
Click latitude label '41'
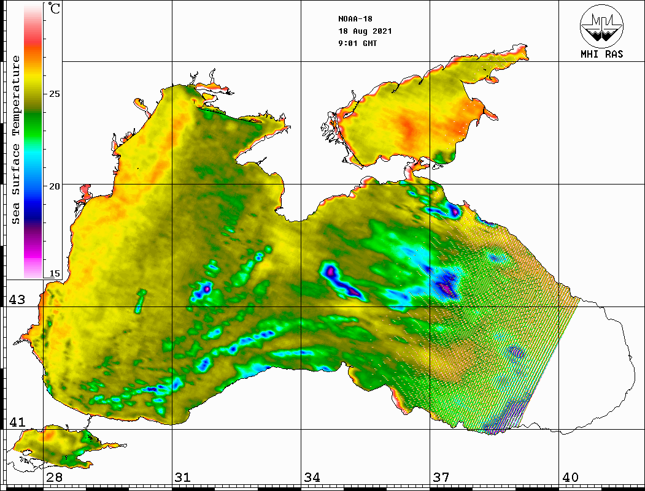point(17,422)
